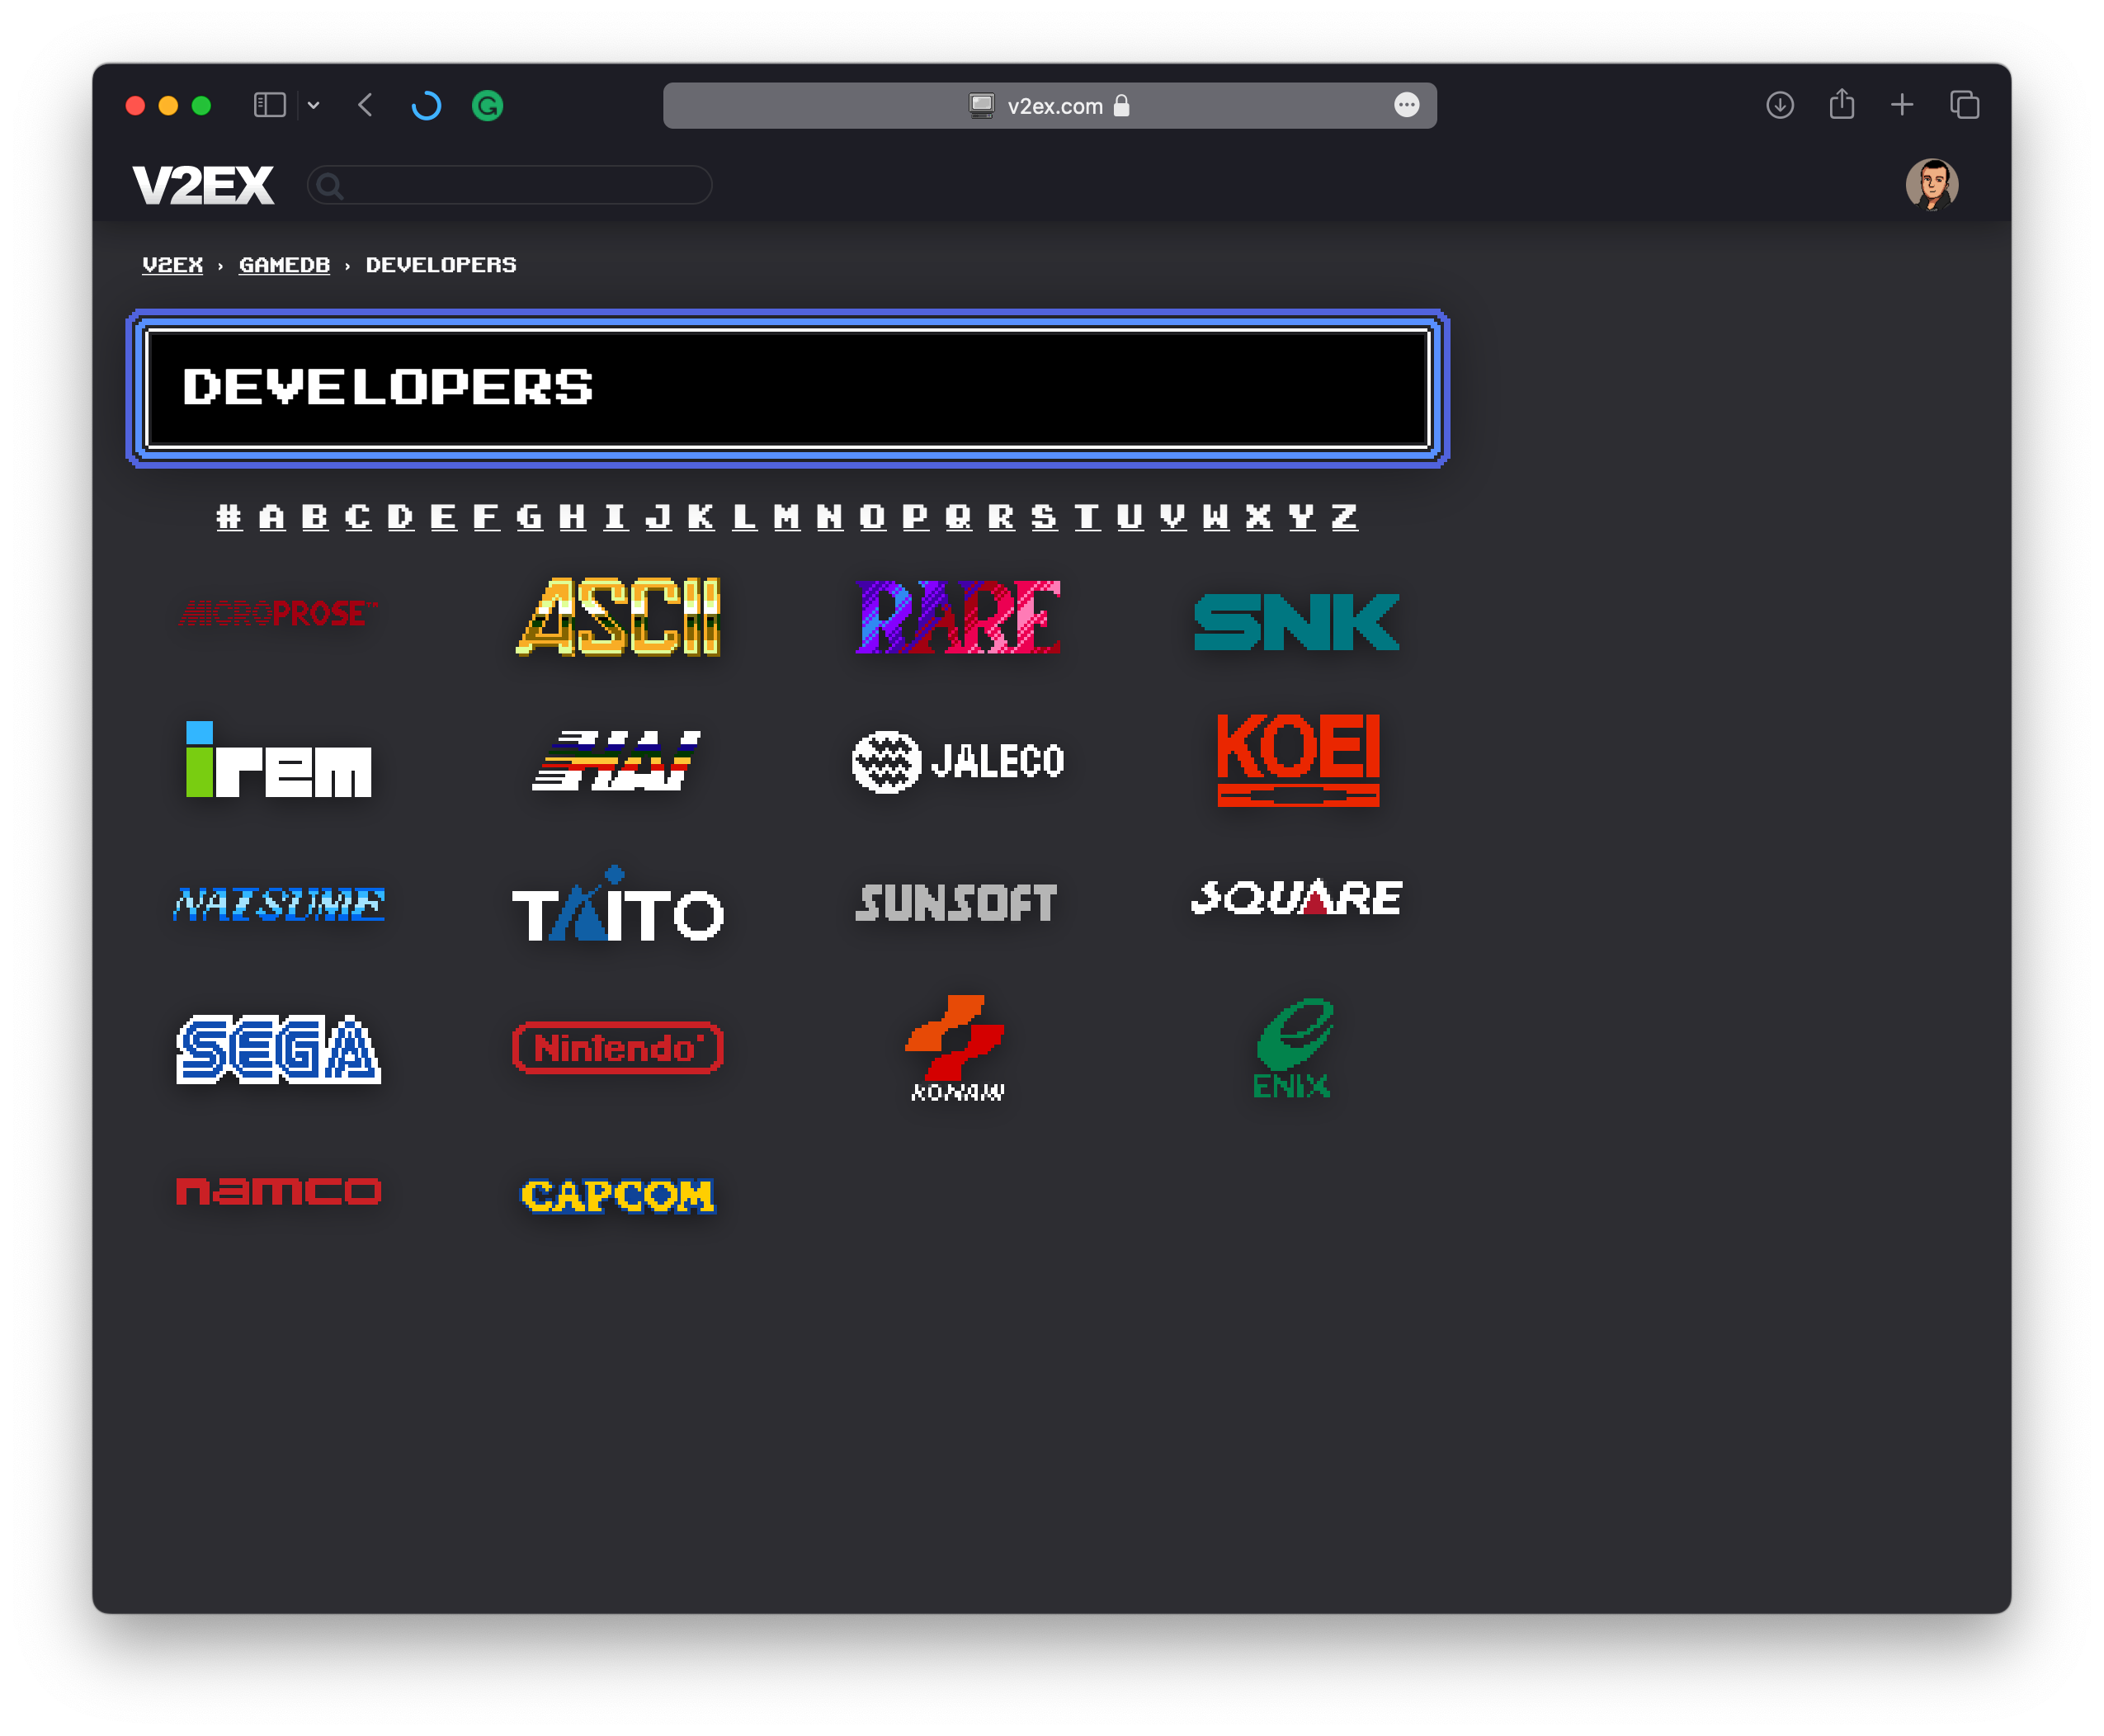Viewport: 2104px width, 1736px height.
Task: Open a new browser tab
Action: click(1902, 104)
